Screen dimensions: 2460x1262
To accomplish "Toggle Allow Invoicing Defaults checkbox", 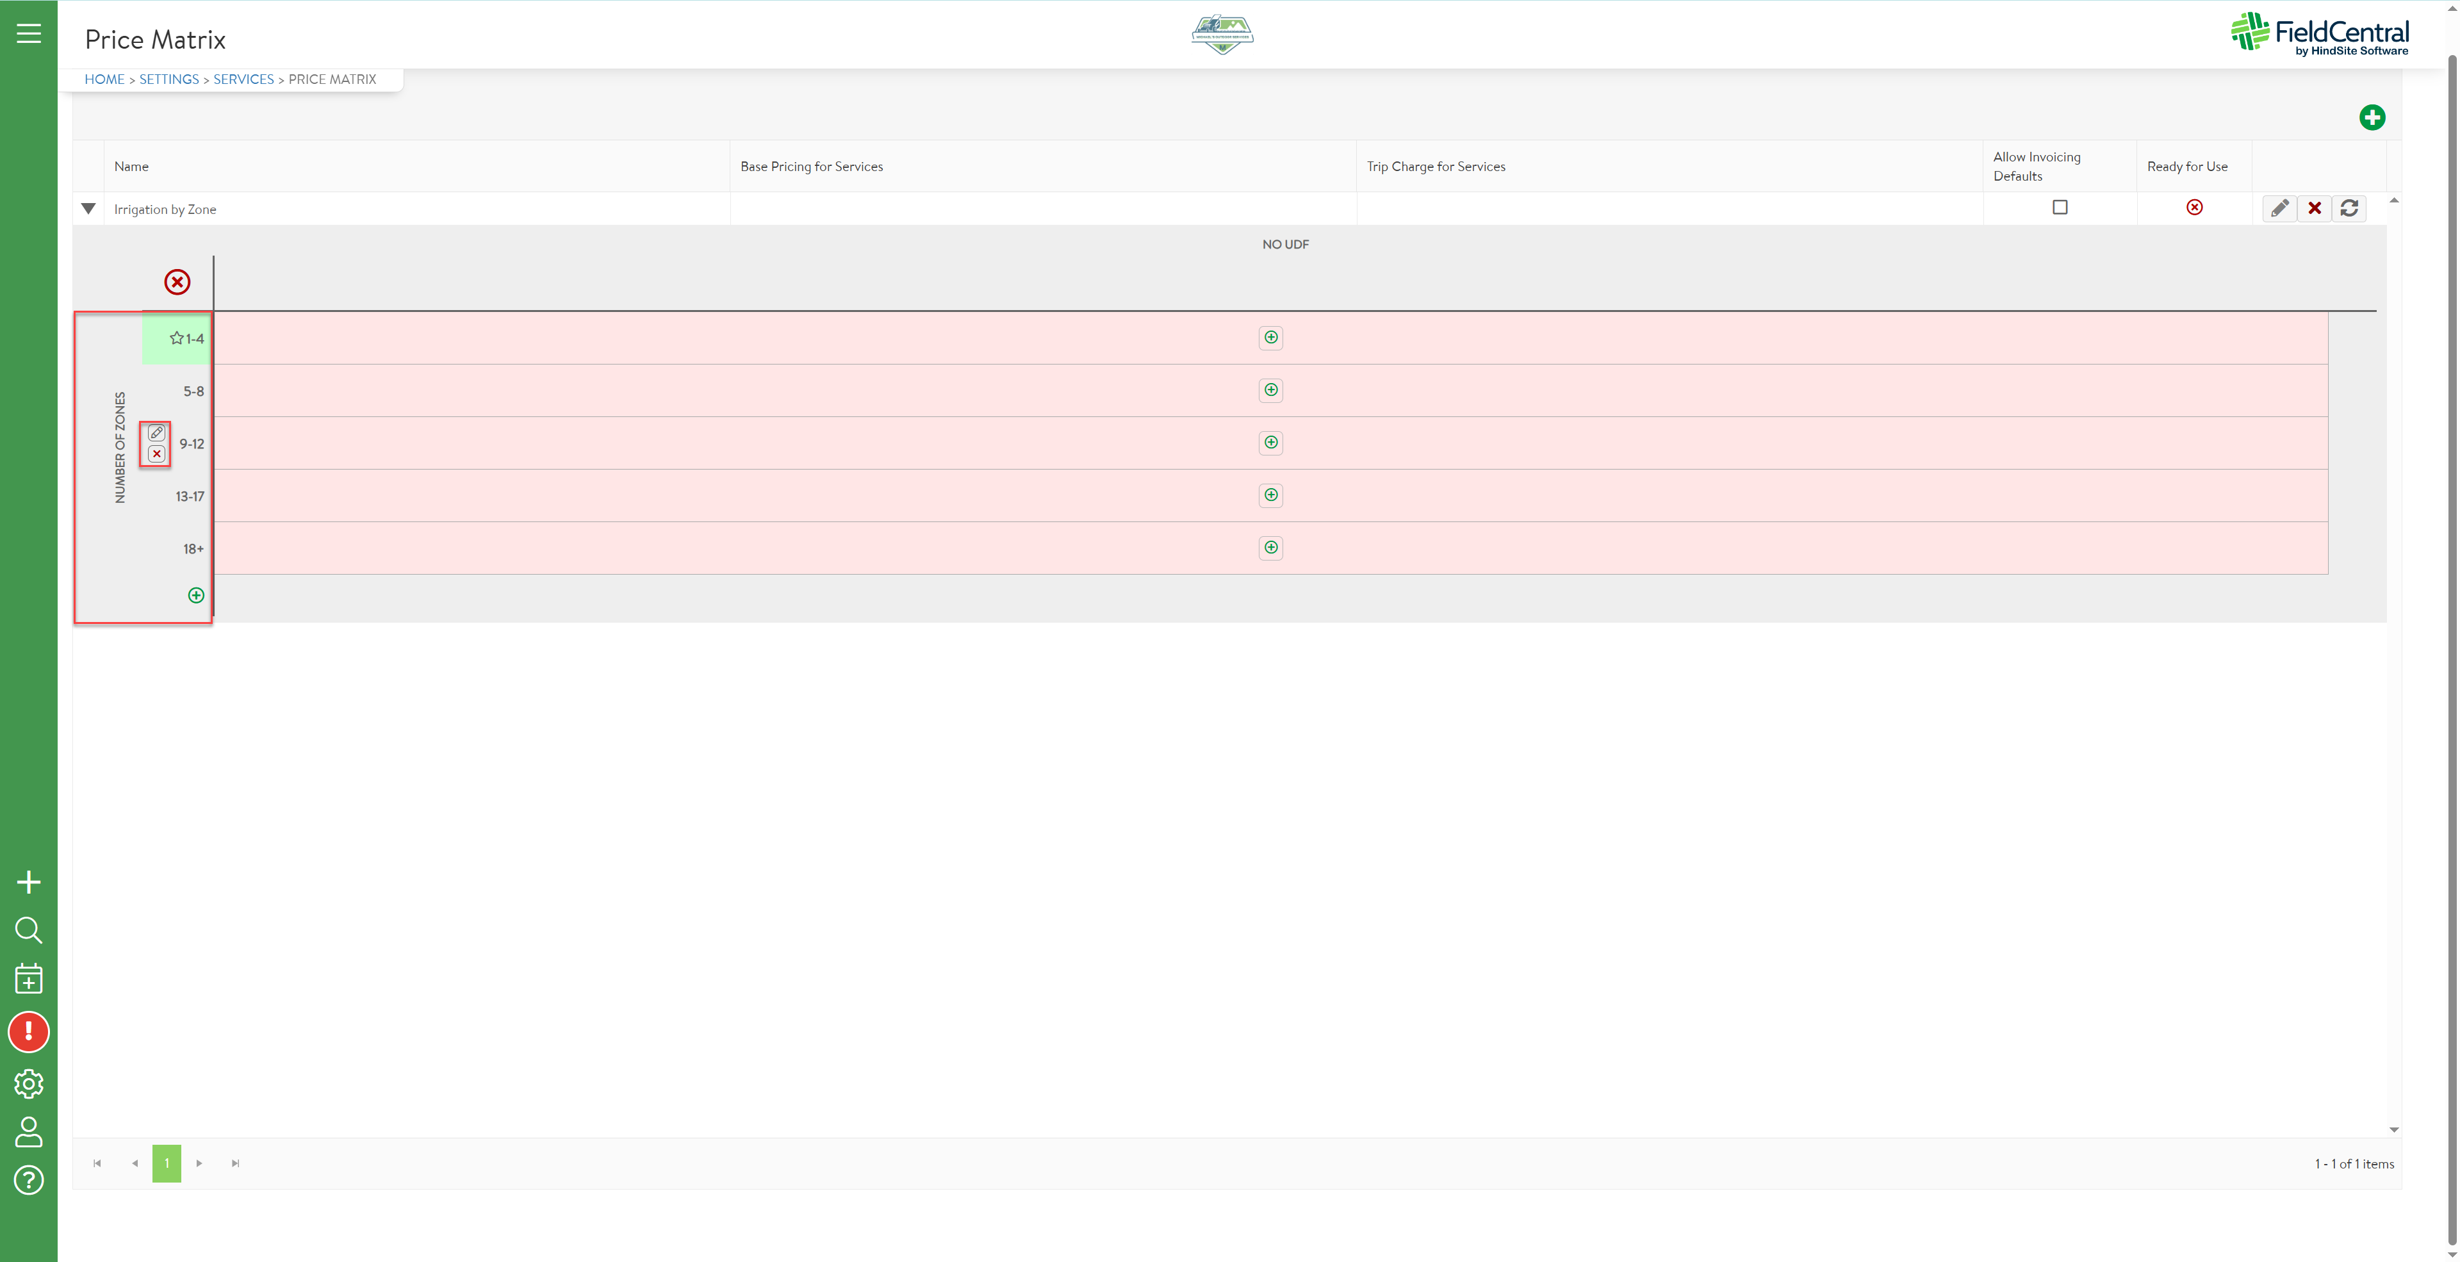I will pyautogui.click(x=2060, y=207).
